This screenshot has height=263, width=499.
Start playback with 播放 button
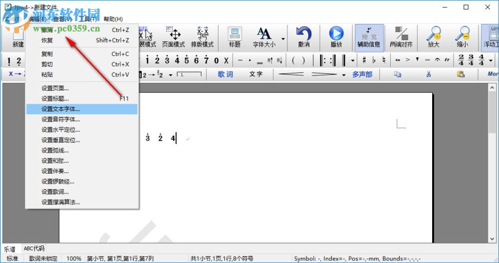click(336, 37)
